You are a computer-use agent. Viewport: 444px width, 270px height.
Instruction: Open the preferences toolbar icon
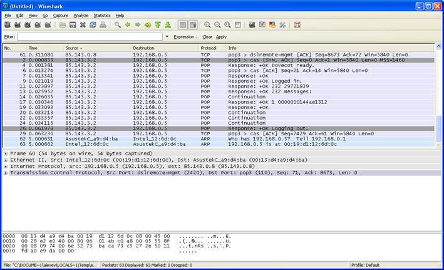[x=282, y=25]
